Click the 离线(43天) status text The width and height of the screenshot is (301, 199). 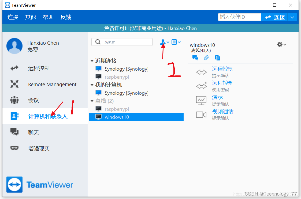[201, 50]
